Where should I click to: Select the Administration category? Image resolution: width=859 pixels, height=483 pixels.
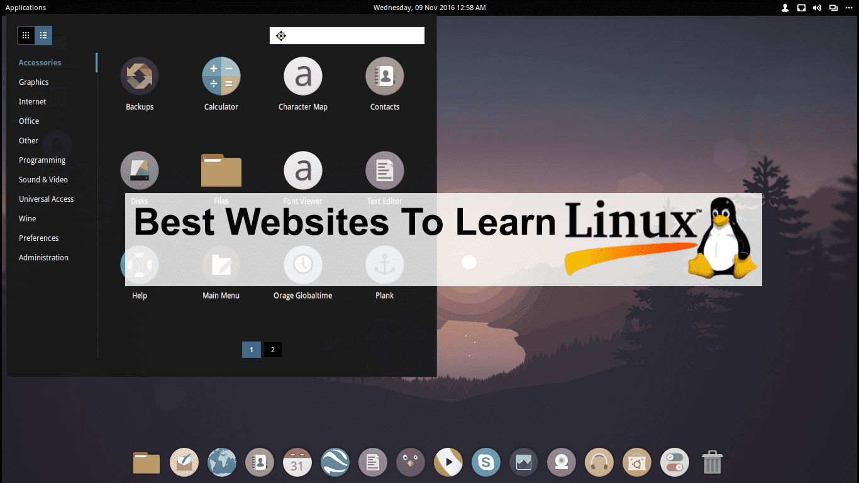tap(44, 258)
